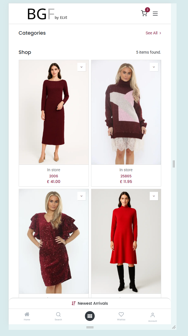Open Wishlist heart icon
188x336 pixels.
[121, 316]
